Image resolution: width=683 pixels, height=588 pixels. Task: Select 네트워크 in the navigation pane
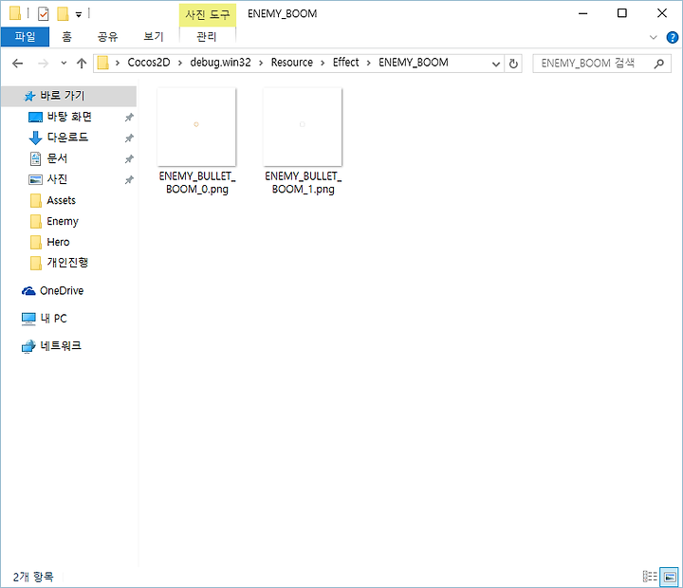61,346
